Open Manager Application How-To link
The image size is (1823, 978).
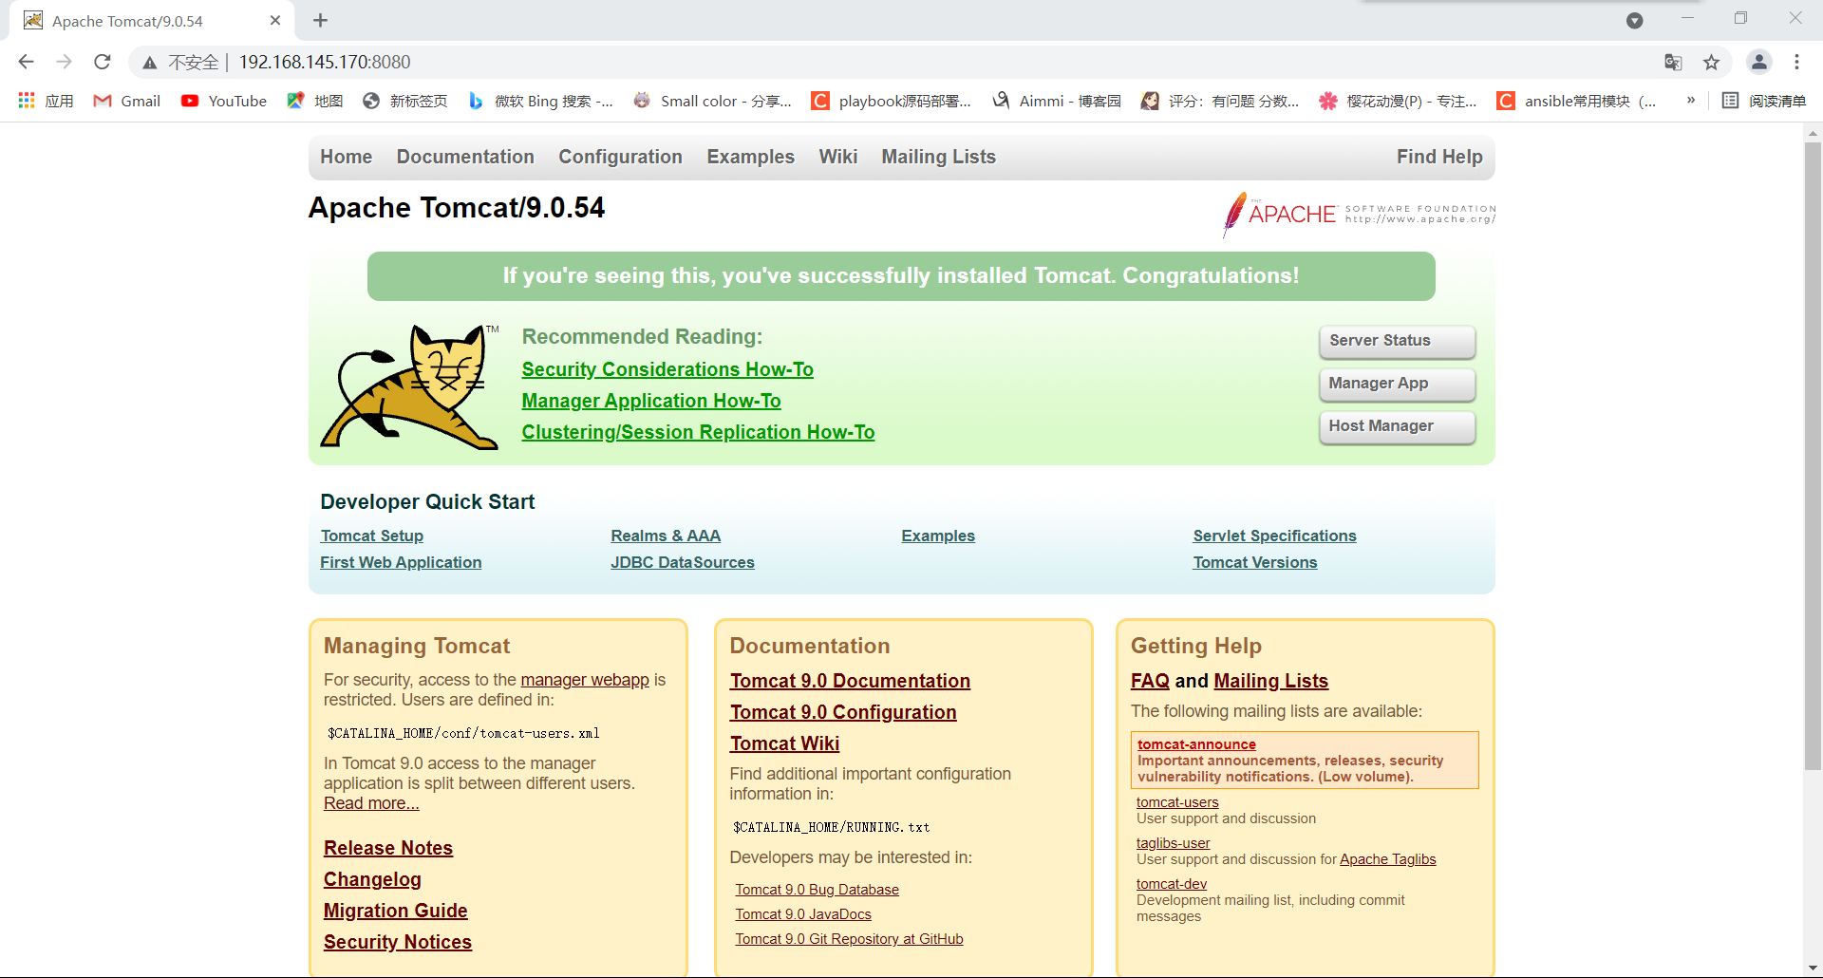click(x=651, y=401)
